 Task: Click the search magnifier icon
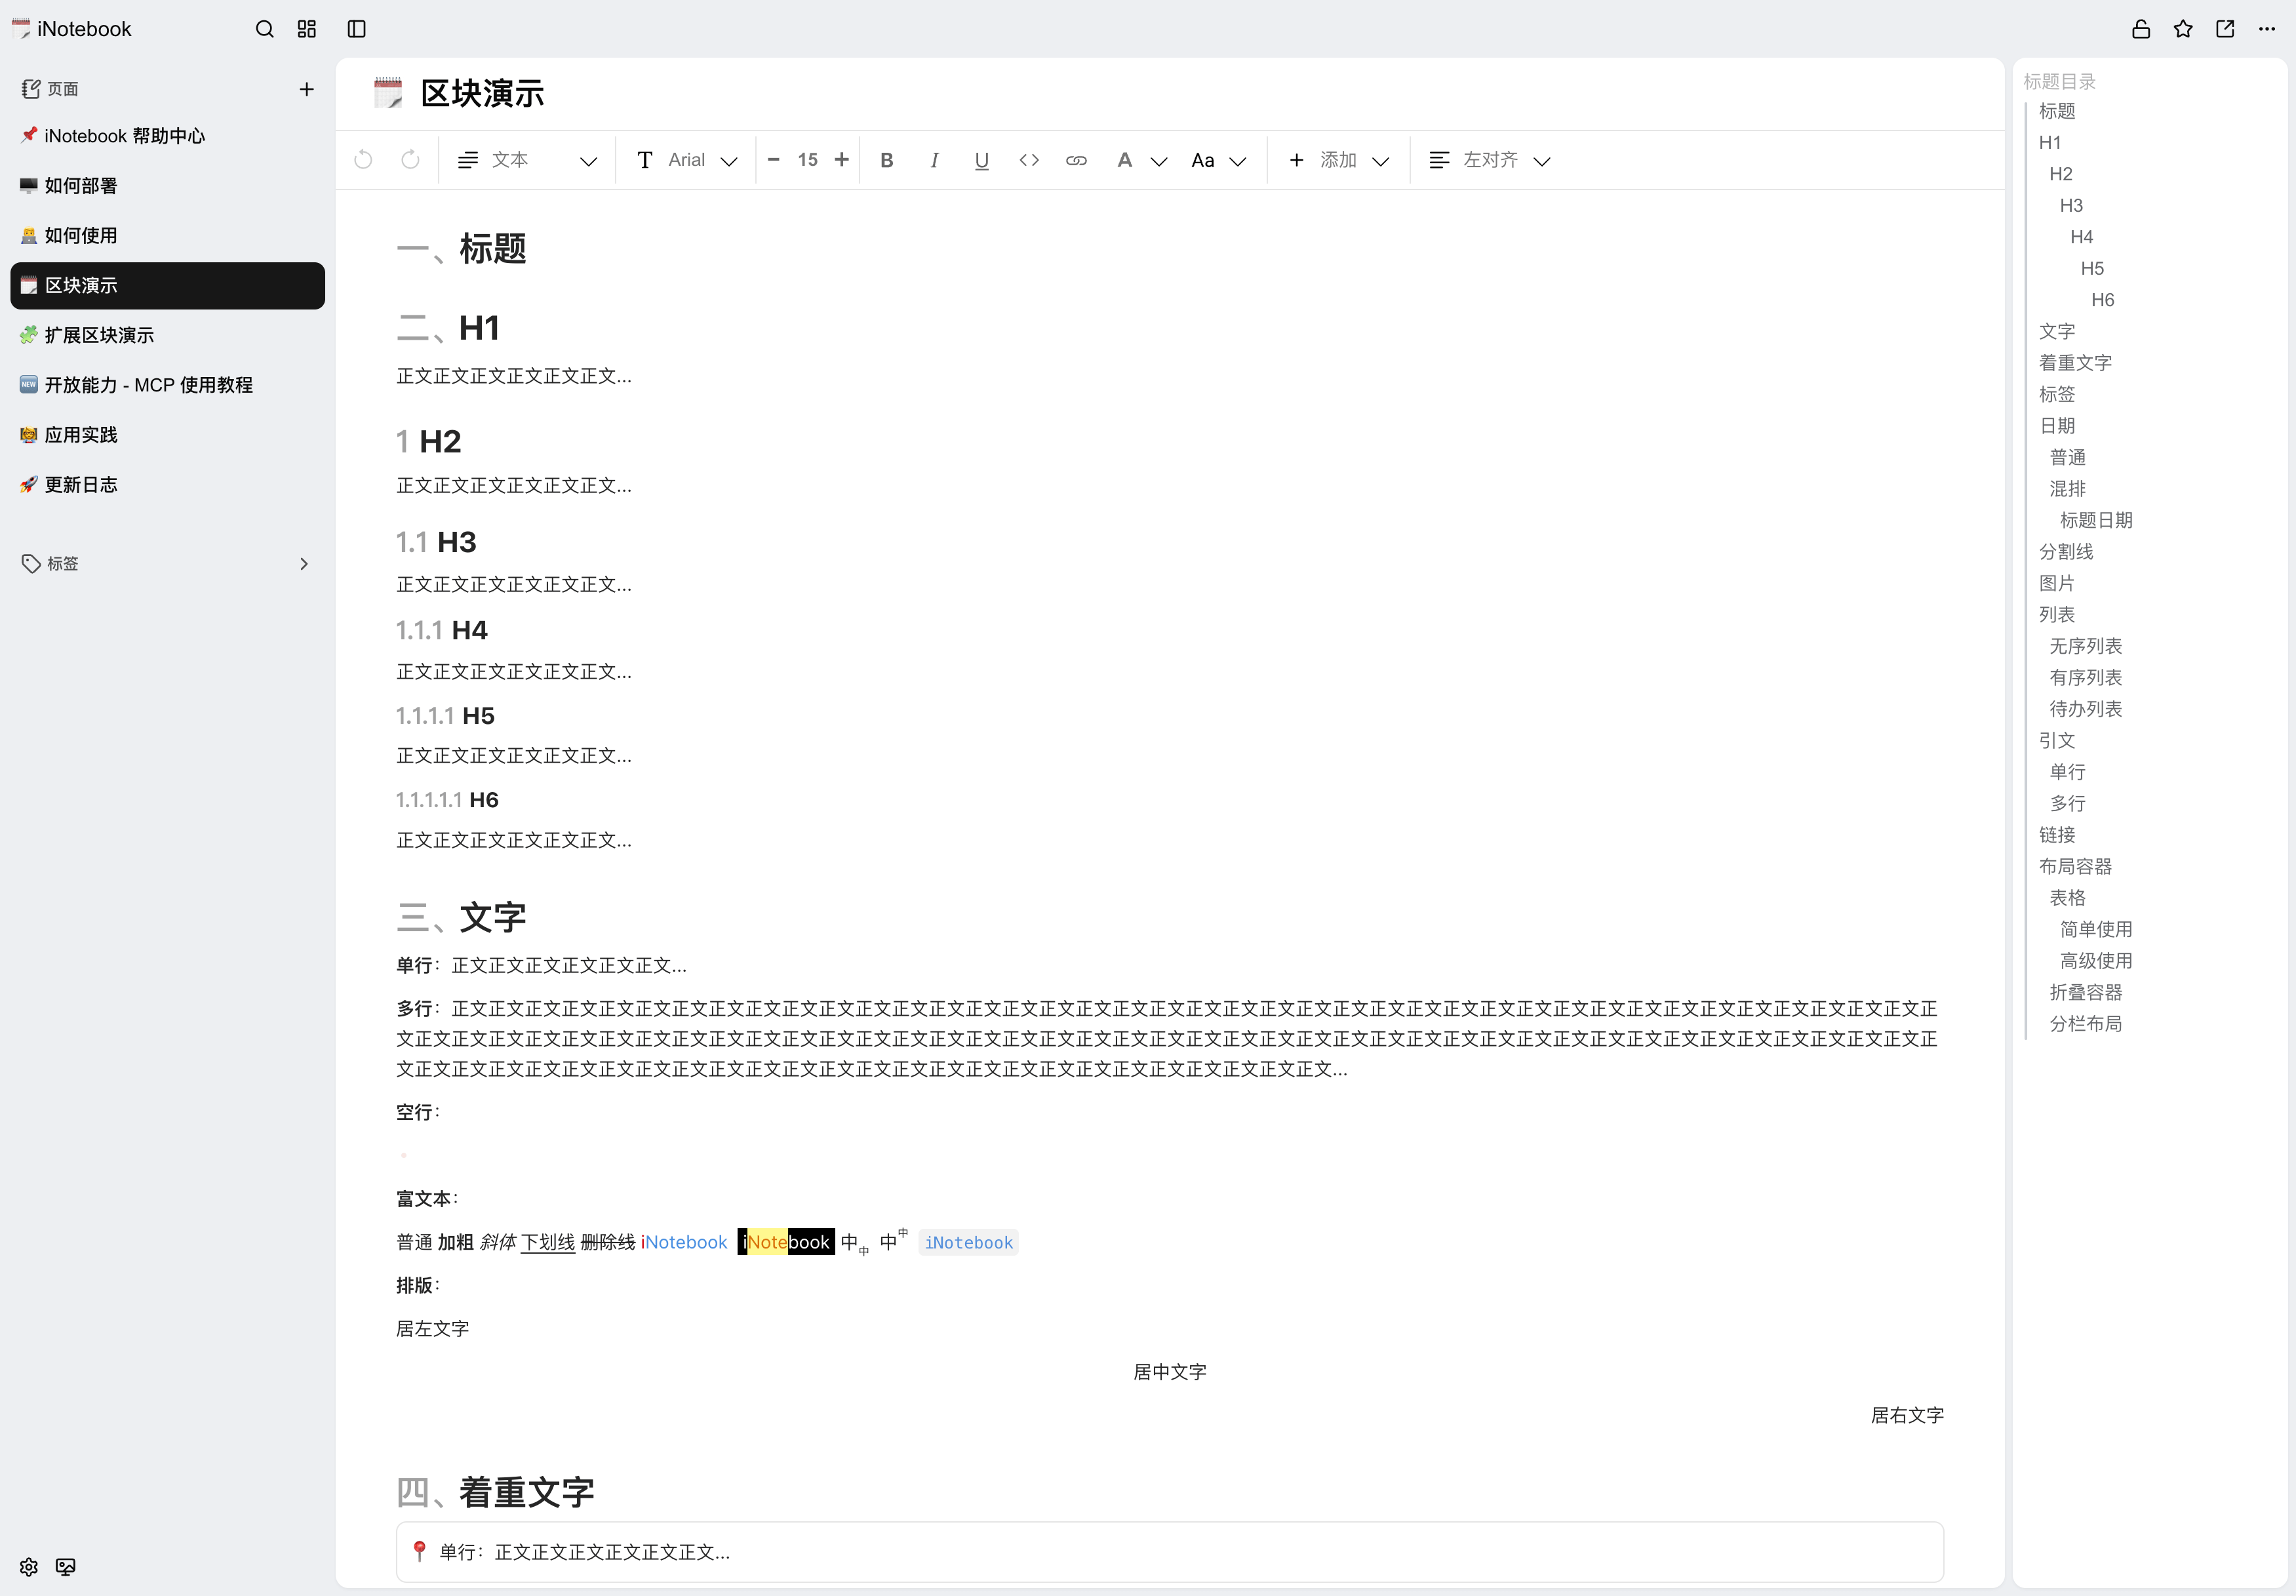point(264,29)
